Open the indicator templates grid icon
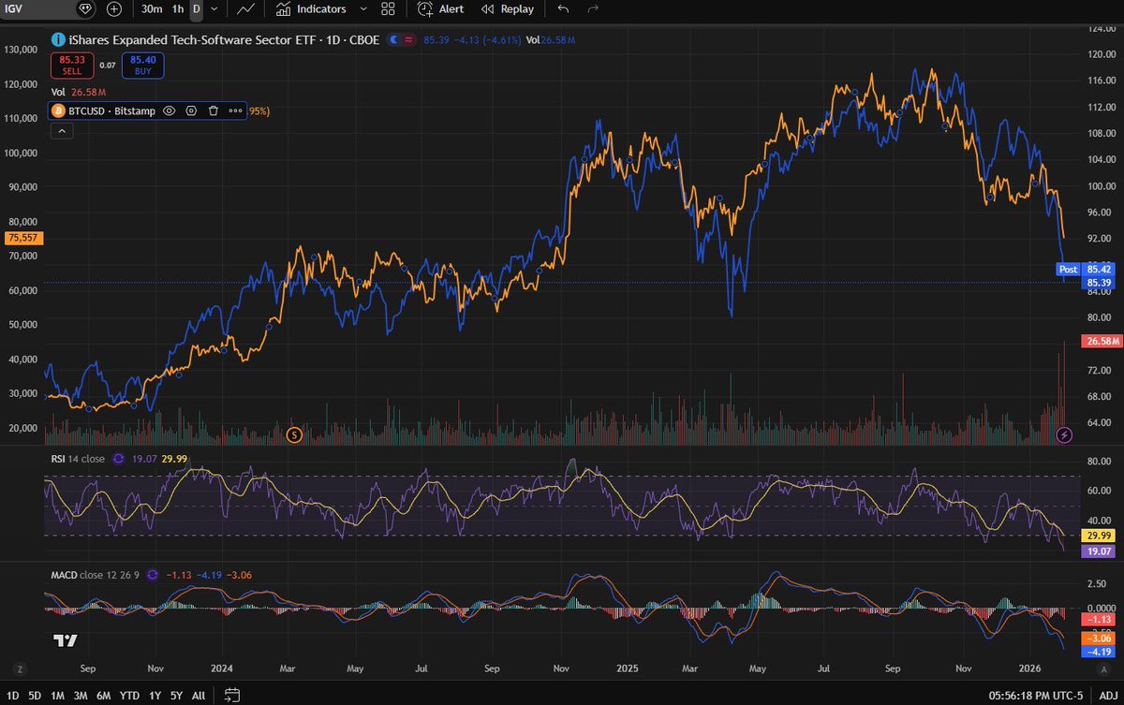 pyautogui.click(x=388, y=8)
